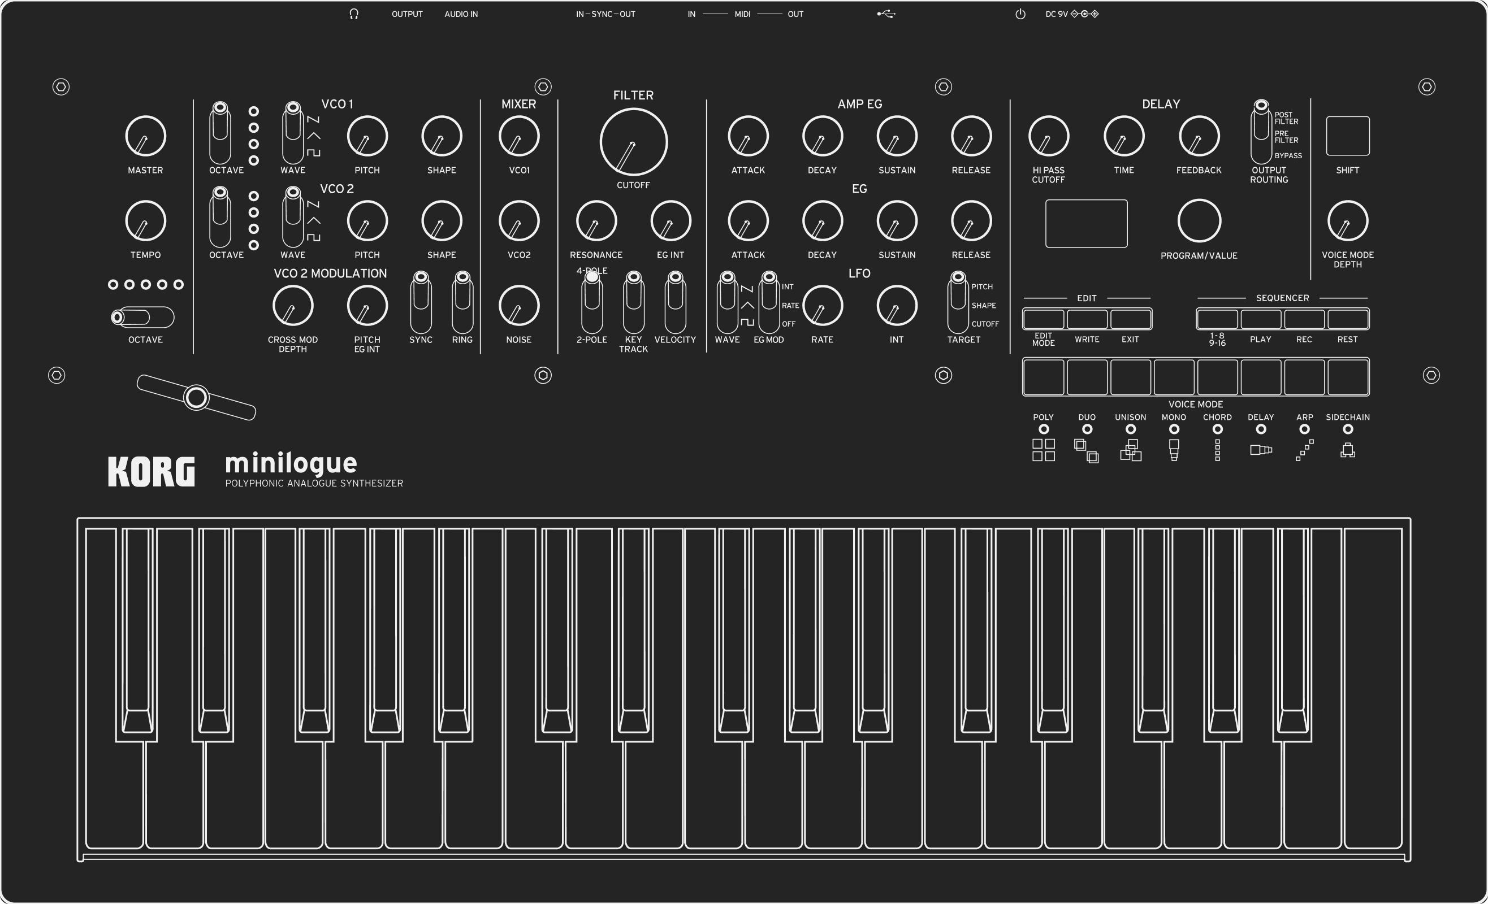The height and width of the screenshot is (904, 1488).
Task: Select the DUO voice mode icon
Action: (1086, 451)
